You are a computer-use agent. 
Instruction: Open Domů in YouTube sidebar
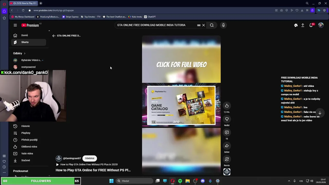coord(29,35)
